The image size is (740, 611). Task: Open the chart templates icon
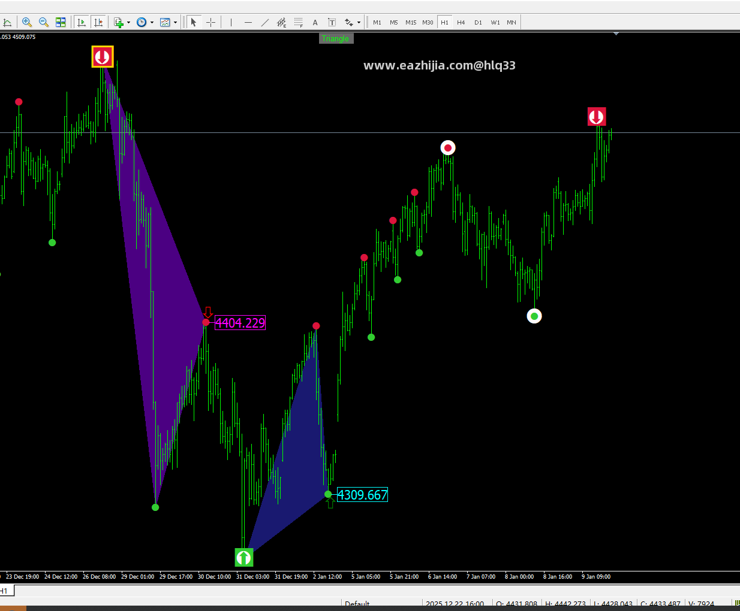pyautogui.click(x=165, y=22)
